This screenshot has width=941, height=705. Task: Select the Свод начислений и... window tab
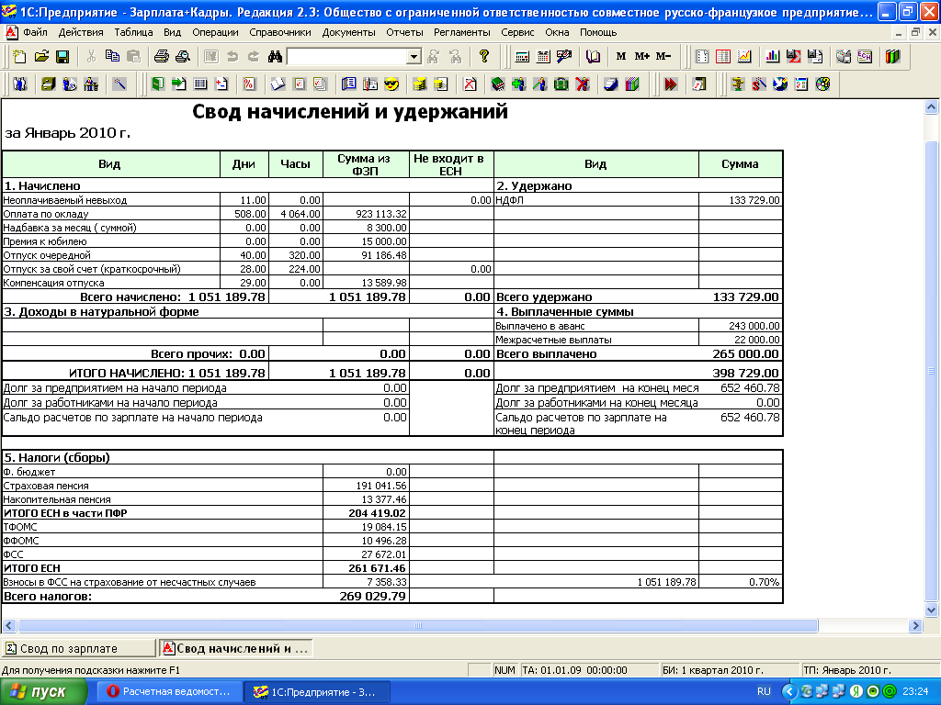pyautogui.click(x=236, y=648)
